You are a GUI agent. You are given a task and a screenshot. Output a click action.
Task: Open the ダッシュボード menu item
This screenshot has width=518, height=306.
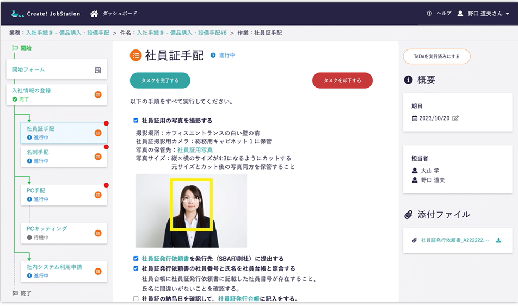click(120, 14)
